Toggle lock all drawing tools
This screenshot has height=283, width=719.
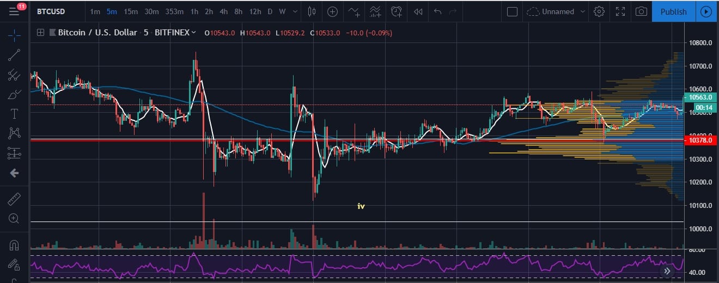[14, 264]
